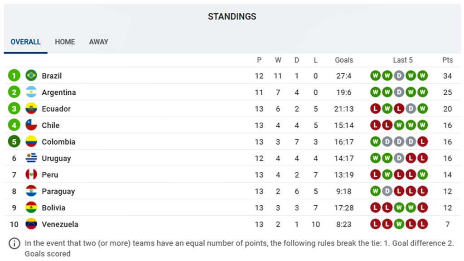464x261 pixels.
Task: Switch to the Away standings tab
Action: point(98,42)
